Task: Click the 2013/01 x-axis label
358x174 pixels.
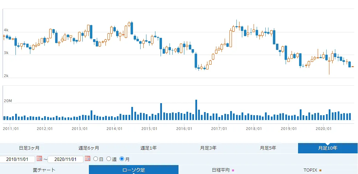Action: pos(80,129)
